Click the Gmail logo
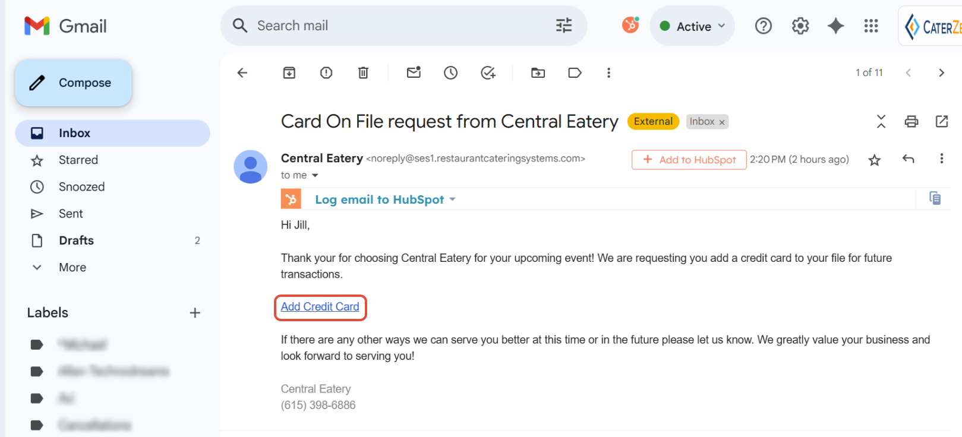 coord(65,26)
